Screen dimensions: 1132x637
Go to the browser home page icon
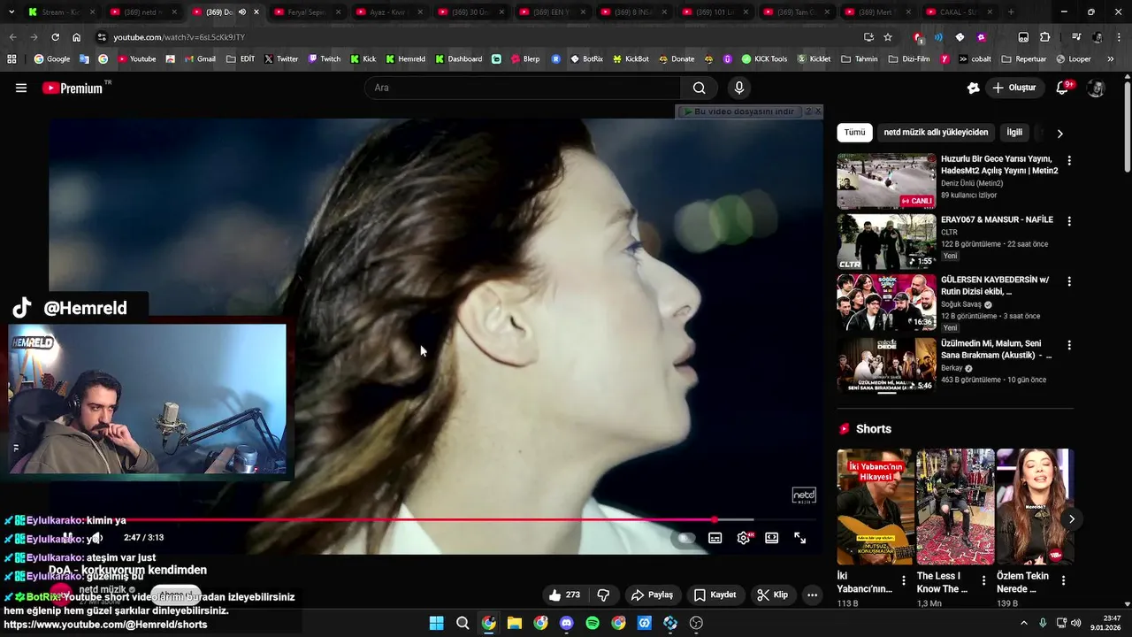(77, 37)
